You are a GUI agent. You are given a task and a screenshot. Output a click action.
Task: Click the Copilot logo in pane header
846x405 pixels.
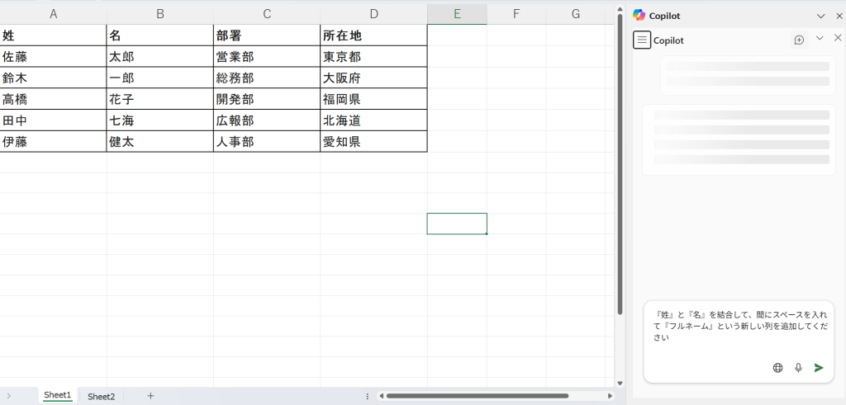(639, 15)
